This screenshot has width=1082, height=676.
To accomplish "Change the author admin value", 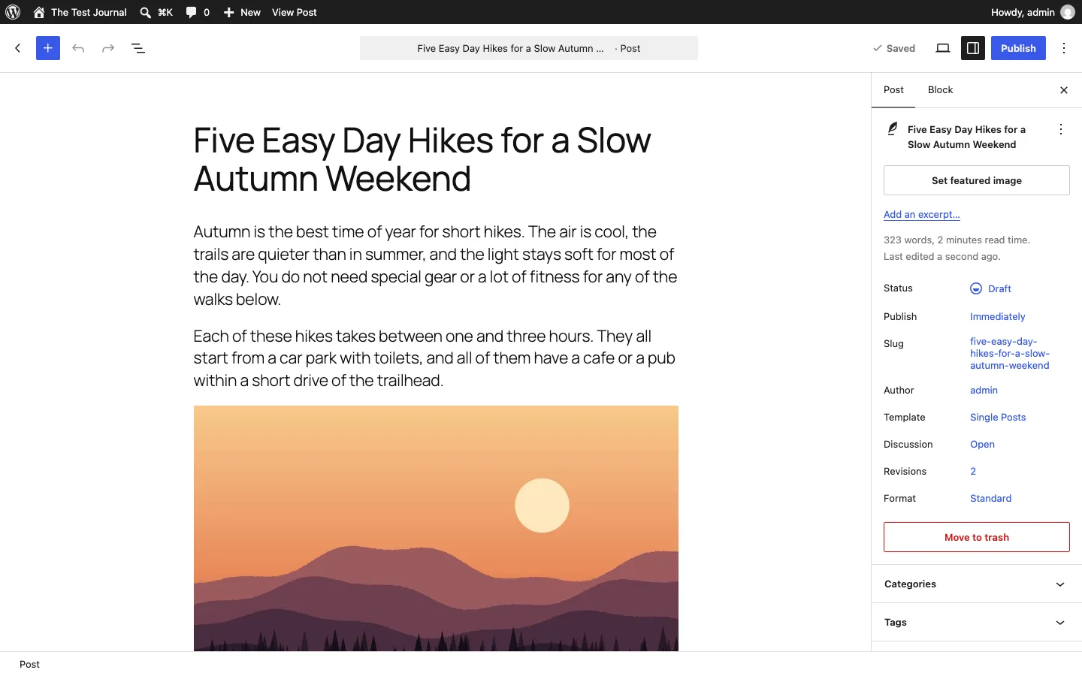I will pyautogui.click(x=984, y=391).
